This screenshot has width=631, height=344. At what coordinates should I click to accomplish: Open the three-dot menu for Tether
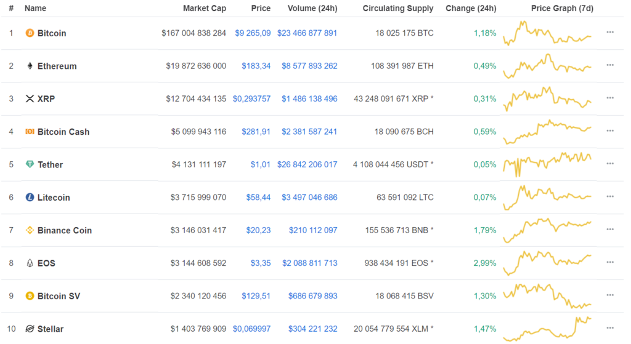point(610,164)
